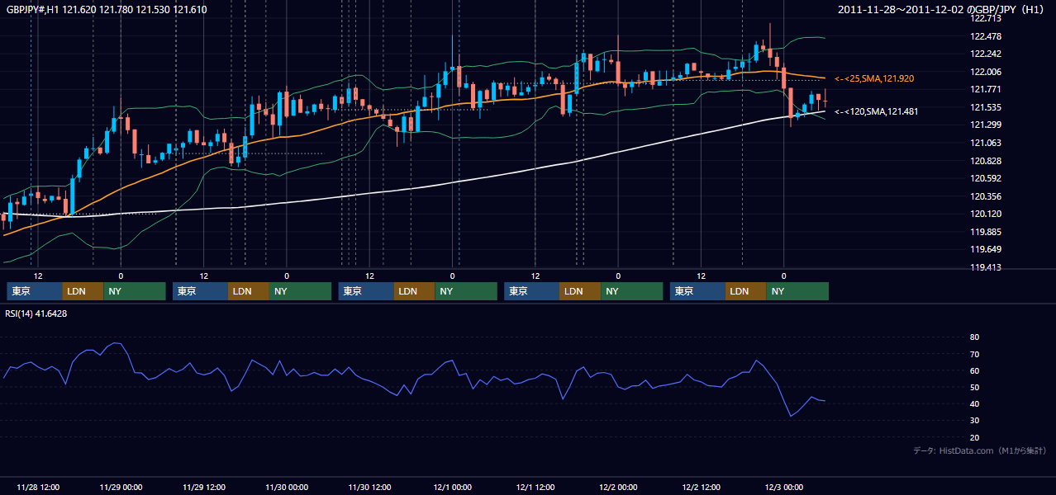Viewport: 1056px width, 495px height.
Task: Click price axis value 120.120
Action: click(x=985, y=214)
